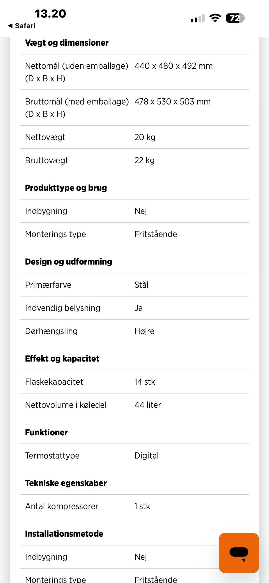Tap the cellular signal bars icon
Screen dimensions: 269x583
click(x=198, y=18)
